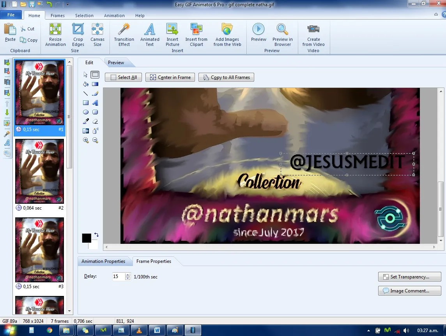The image size is (446, 336).
Task: Open Resize Animation tool
Action: [x=55, y=35]
